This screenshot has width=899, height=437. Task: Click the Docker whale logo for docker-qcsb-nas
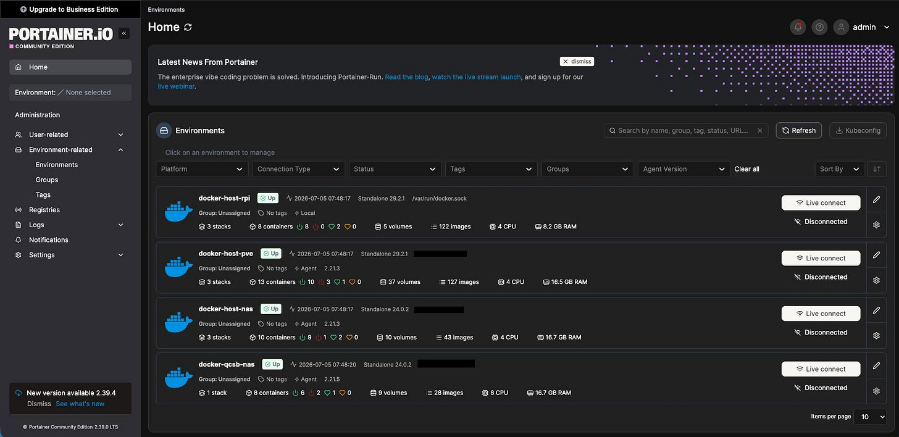pyautogui.click(x=178, y=378)
